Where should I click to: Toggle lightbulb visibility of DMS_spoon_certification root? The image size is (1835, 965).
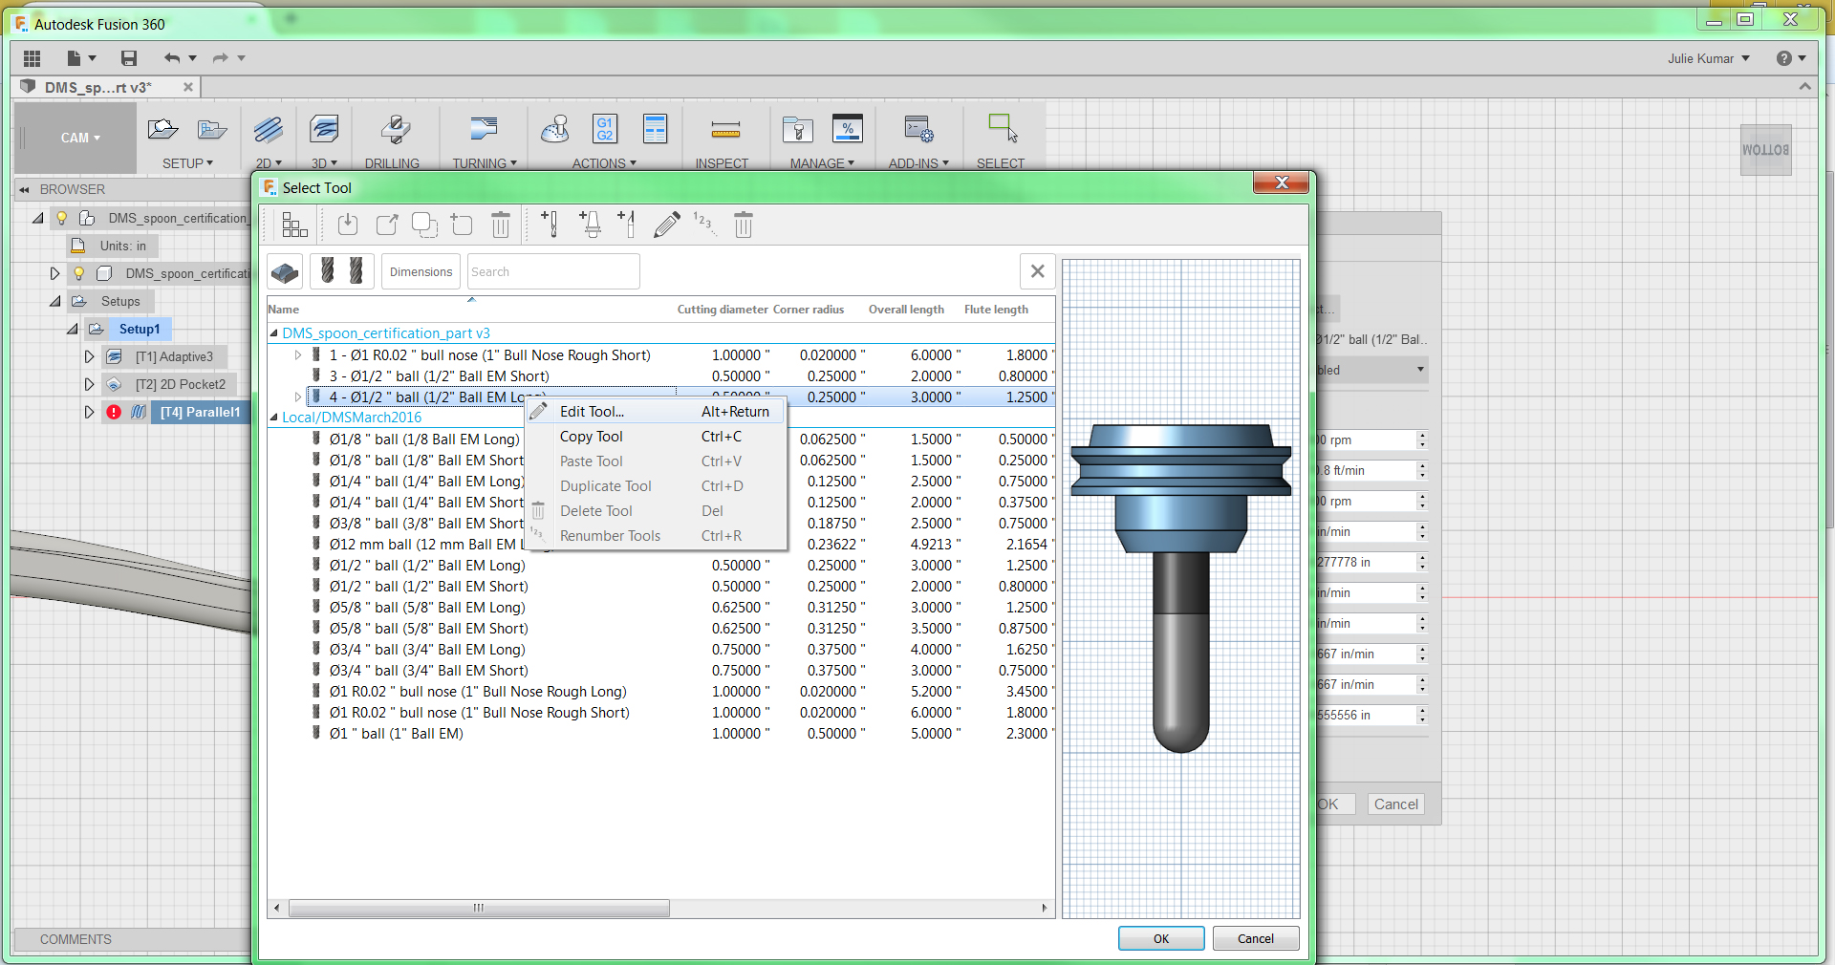62,218
